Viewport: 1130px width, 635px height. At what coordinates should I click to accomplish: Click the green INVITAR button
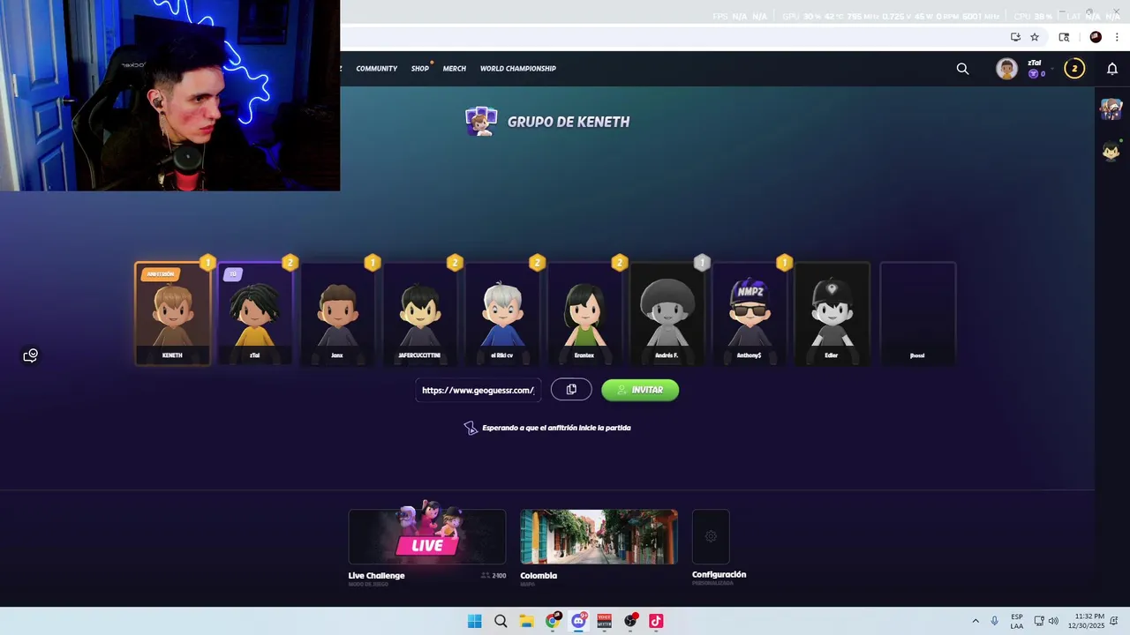point(640,390)
